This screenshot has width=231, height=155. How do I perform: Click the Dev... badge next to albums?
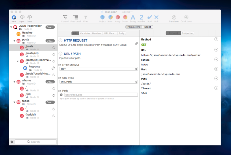[50, 82]
